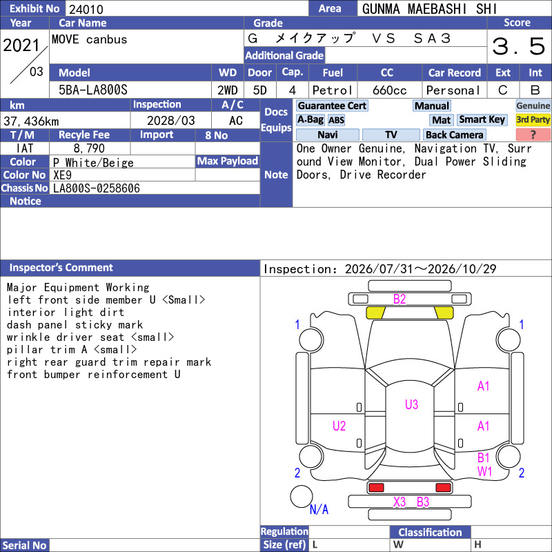552x552 pixels.
Task: Click the B2 front bumper damage mark
Action: (x=400, y=299)
